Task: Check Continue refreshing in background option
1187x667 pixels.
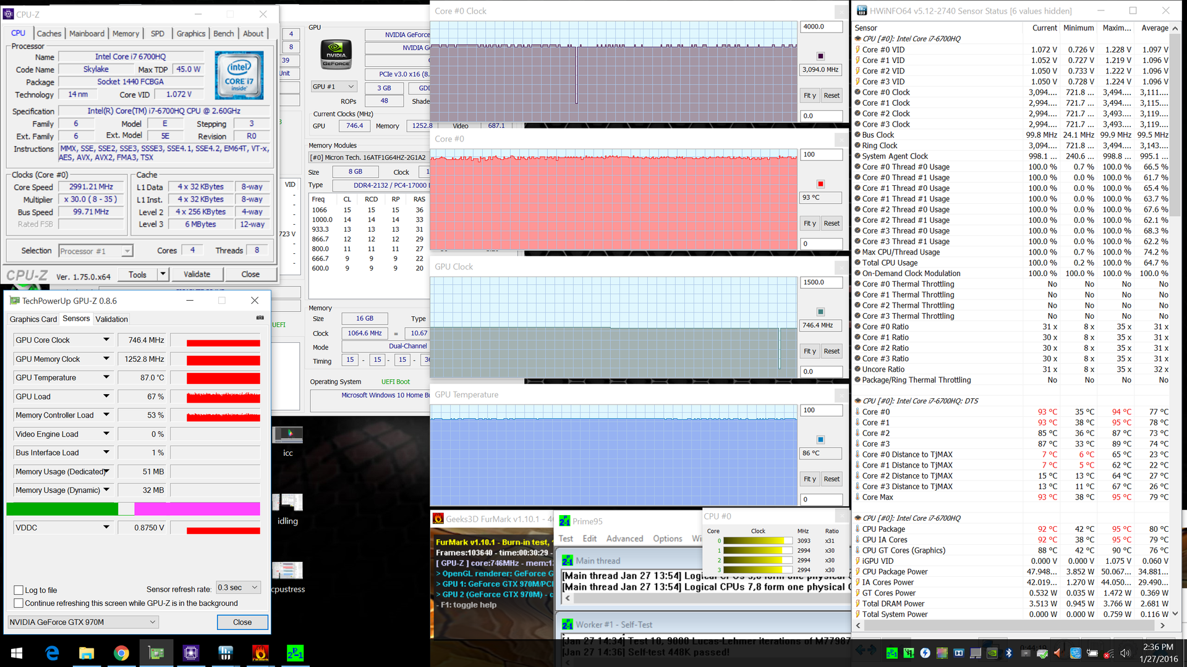Action: click(19, 603)
